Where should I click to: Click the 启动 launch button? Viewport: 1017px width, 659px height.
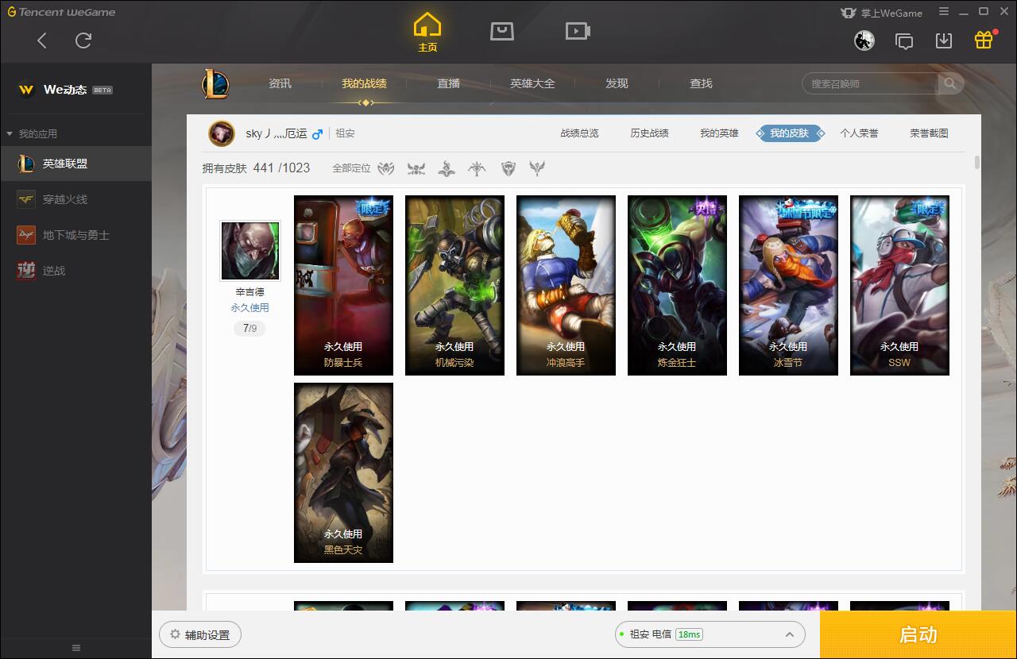918,634
